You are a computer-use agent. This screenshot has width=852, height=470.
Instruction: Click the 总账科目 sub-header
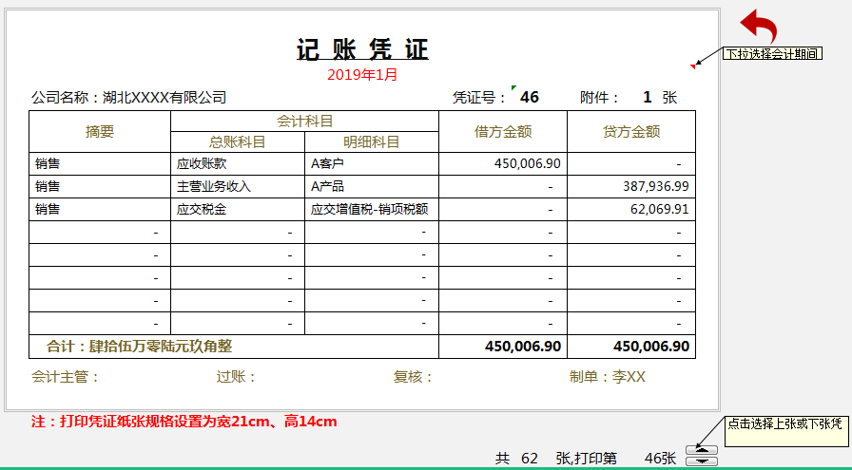[x=238, y=142]
